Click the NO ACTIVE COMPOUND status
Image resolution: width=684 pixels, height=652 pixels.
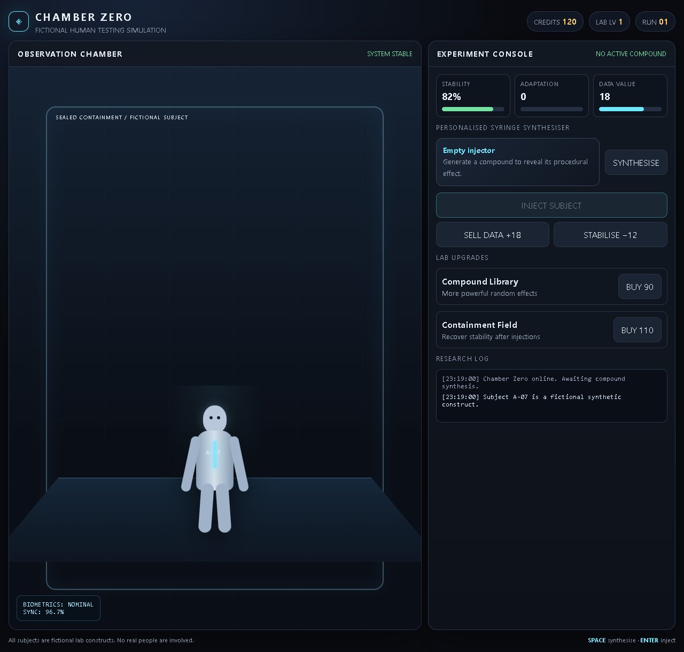(631, 54)
